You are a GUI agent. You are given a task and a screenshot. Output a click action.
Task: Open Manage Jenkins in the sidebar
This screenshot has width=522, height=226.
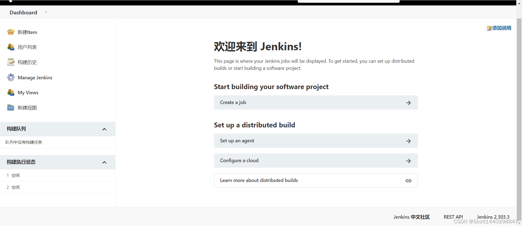(35, 77)
